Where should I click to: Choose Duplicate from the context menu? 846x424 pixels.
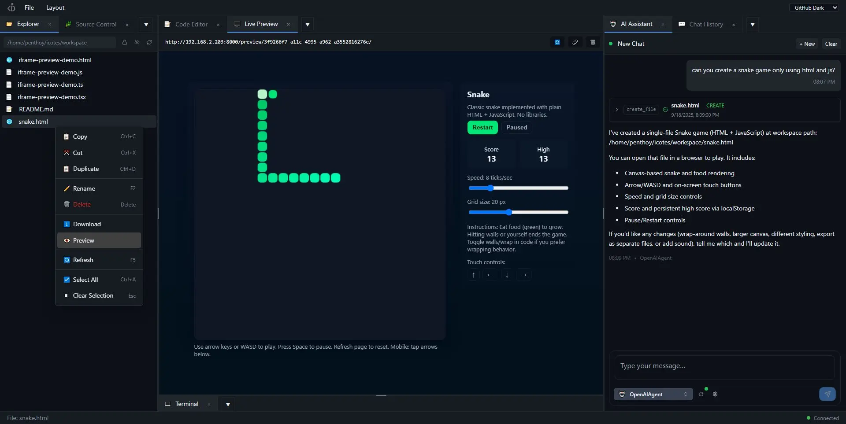click(x=99, y=169)
